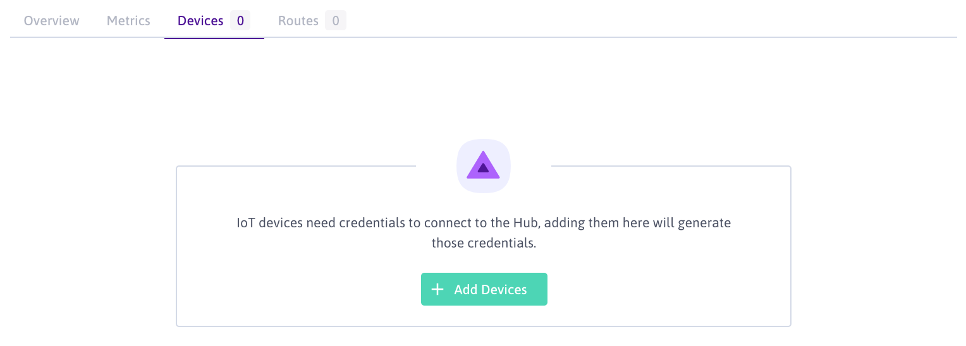This screenshot has height=346, width=966.
Task: Go to the Routes tab
Action: pyautogui.click(x=298, y=21)
